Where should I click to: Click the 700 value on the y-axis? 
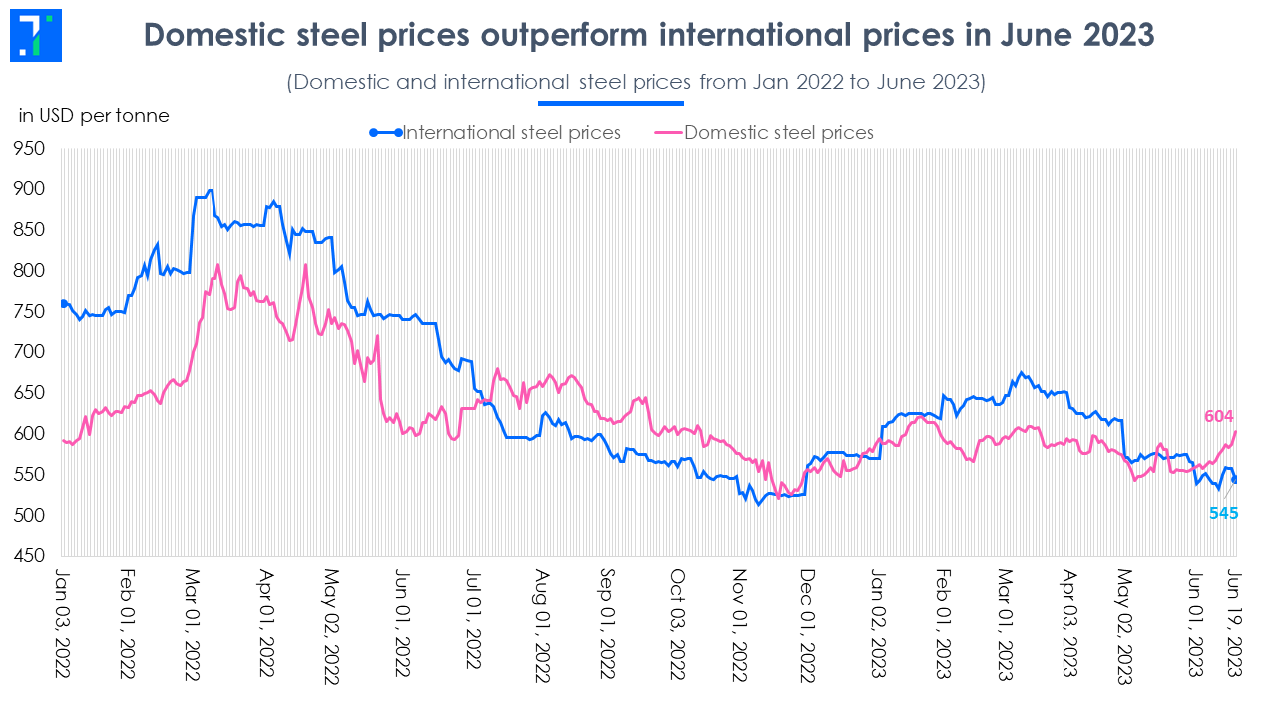(x=30, y=352)
